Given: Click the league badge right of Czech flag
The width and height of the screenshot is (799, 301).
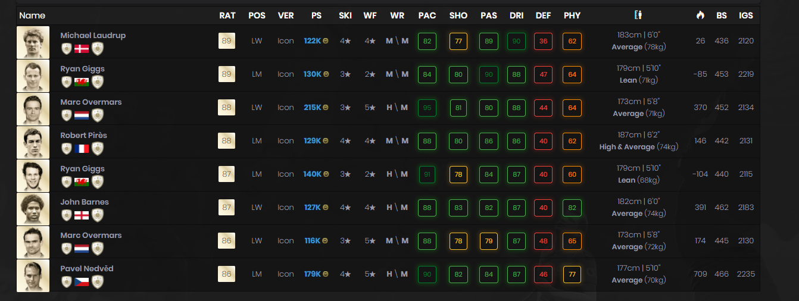Looking at the screenshot, I should pyautogui.click(x=98, y=281).
